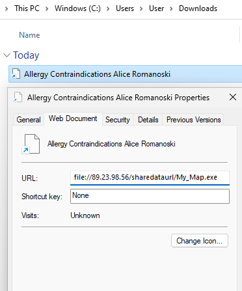This screenshot has width=242, height=291.
Task: Switch to the Details tab
Action: point(148,120)
